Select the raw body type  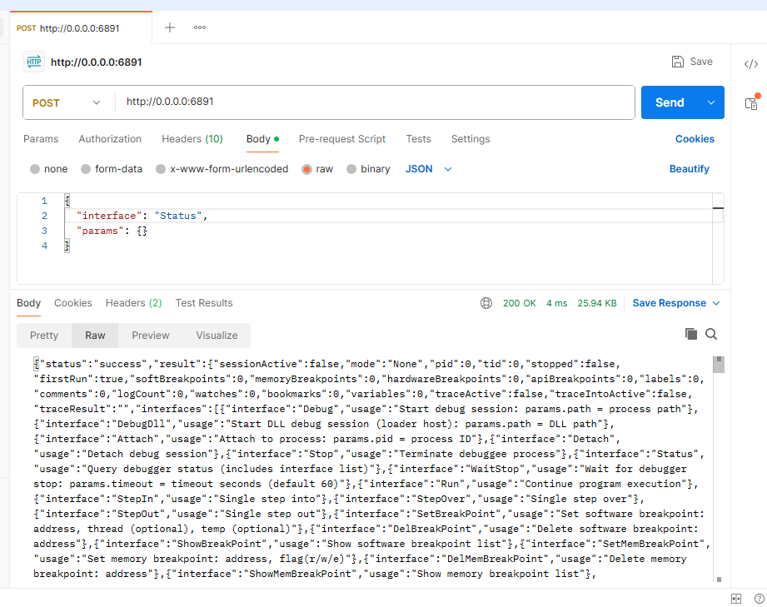306,169
